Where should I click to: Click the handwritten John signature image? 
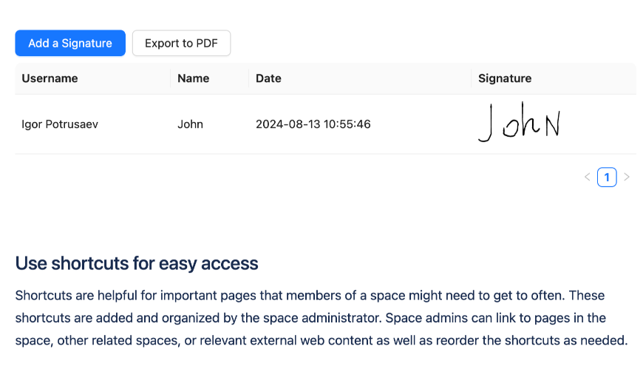[x=520, y=123]
